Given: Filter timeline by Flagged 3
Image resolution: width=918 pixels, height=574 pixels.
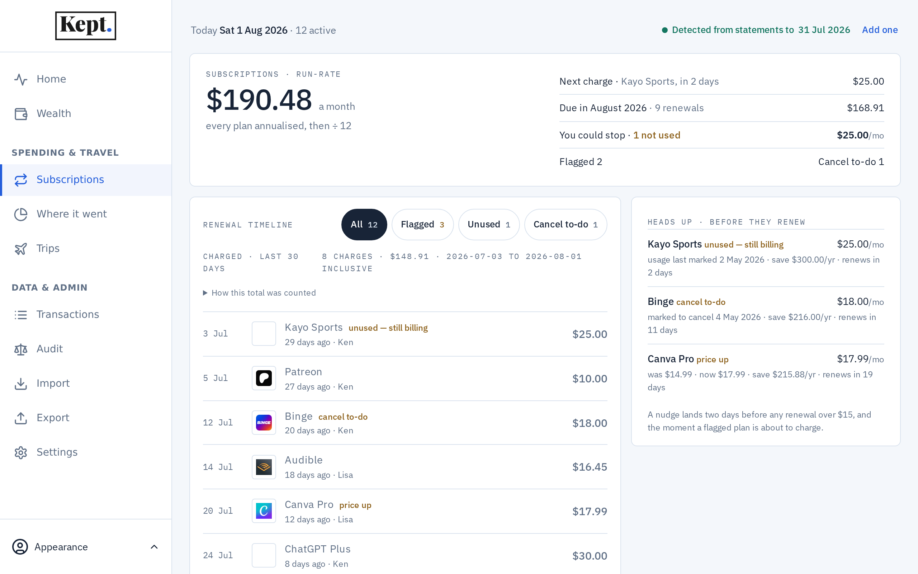Looking at the screenshot, I should [422, 224].
